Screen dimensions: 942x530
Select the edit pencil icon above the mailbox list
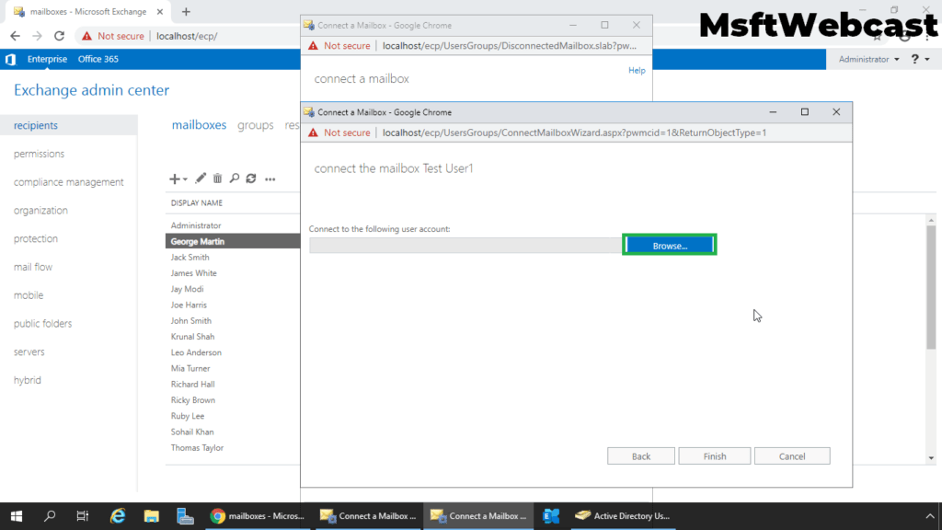(x=201, y=179)
